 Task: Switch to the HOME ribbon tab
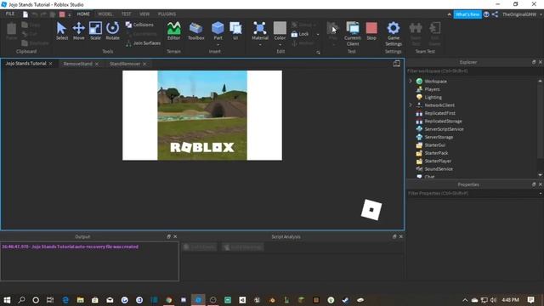(83, 14)
